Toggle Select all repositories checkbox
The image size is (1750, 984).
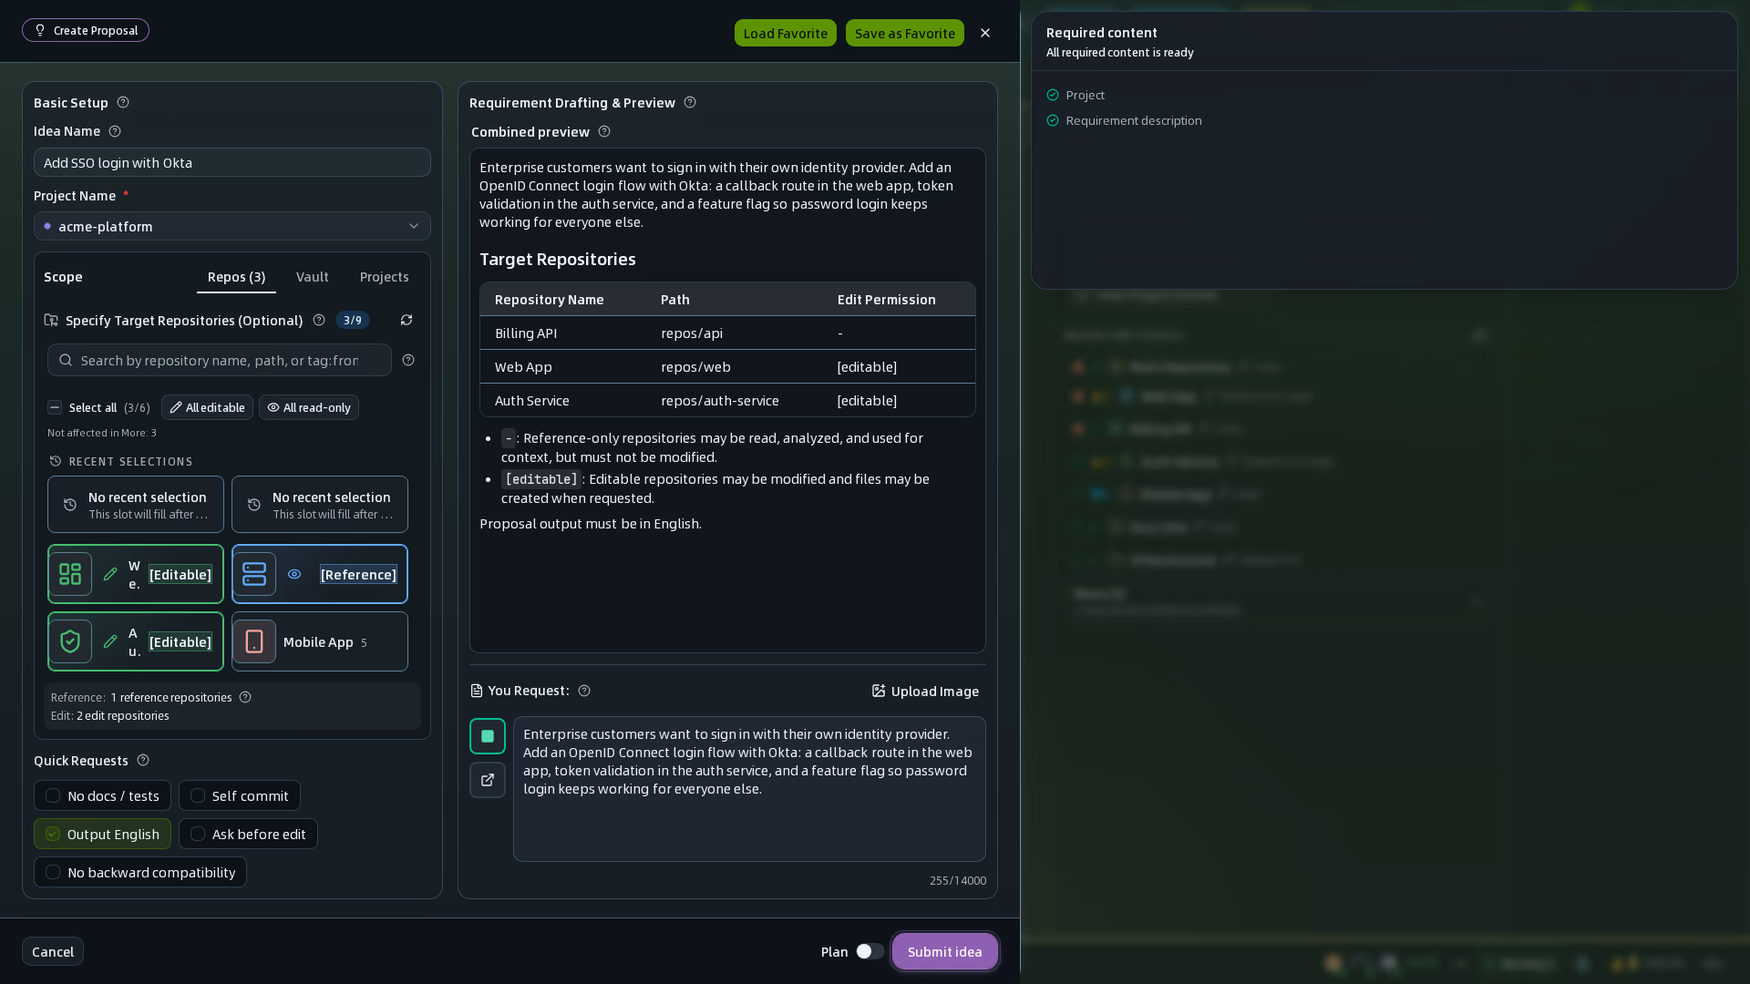coord(55,407)
